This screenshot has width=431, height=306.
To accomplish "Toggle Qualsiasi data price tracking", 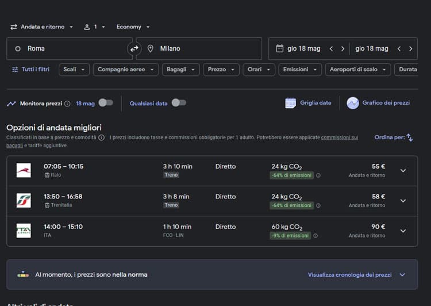I will (179, 103).
